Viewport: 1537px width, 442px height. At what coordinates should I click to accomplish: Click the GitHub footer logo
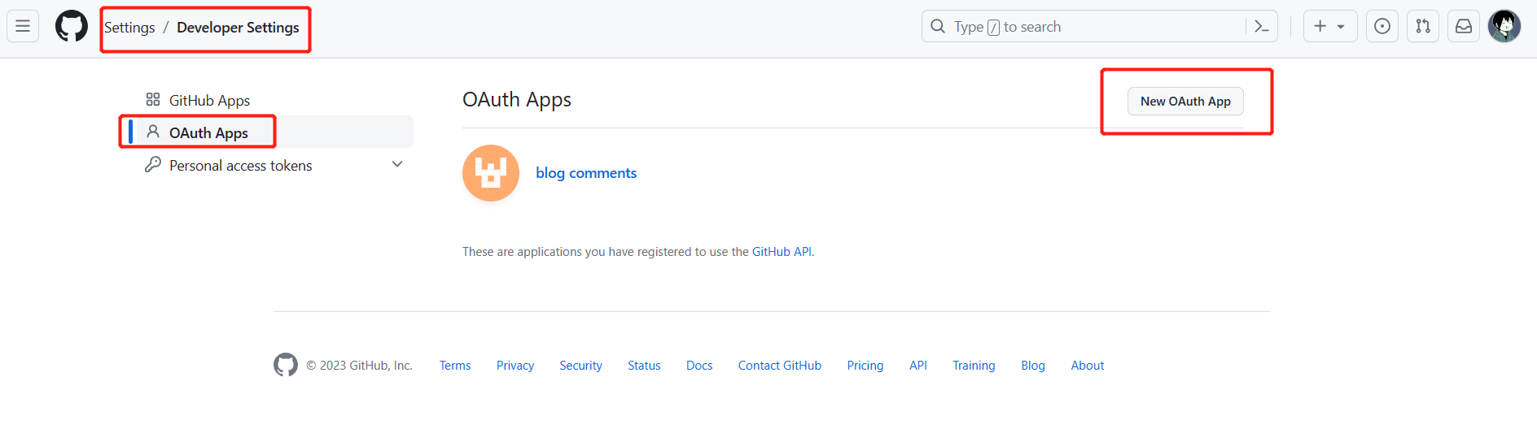tap(286, 365)
